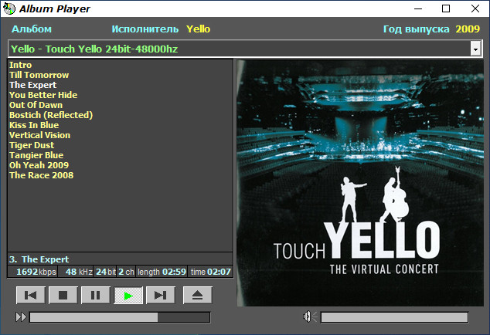Skip to the next track
The height and width of the screenshot is (335, 490).
(160, 295)
